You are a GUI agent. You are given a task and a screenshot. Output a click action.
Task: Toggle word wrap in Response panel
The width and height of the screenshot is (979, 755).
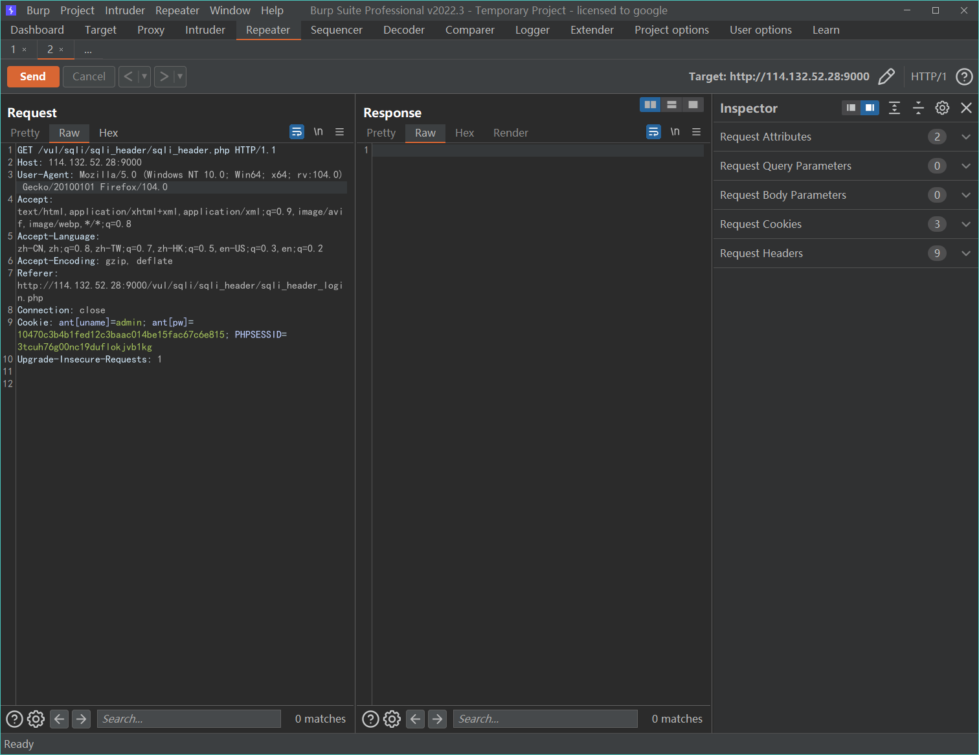653,132
